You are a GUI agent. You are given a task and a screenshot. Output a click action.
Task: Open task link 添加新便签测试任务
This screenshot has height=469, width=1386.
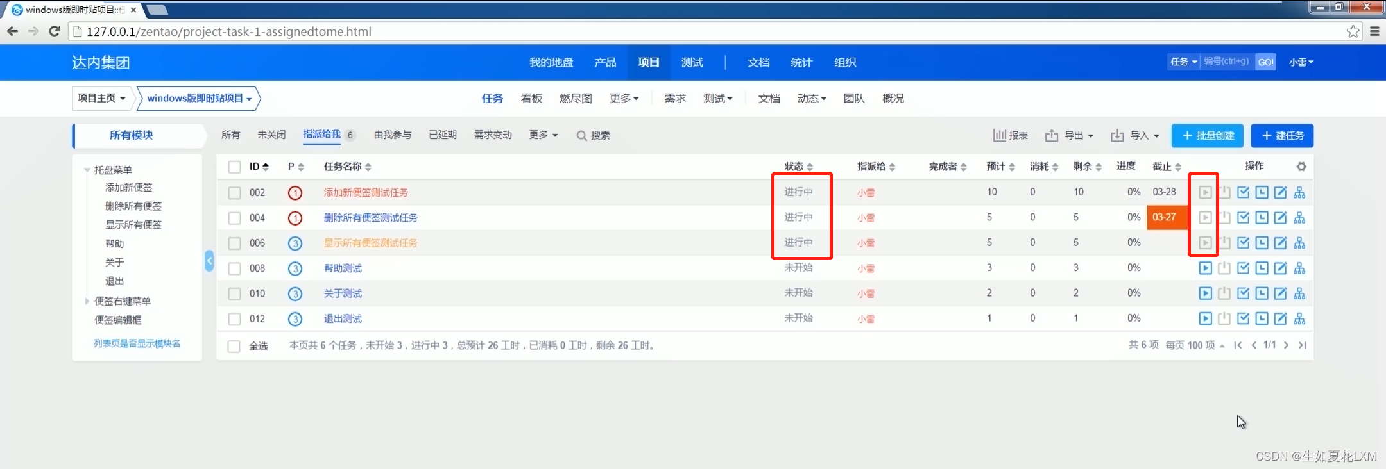click(x=366, y=192)
